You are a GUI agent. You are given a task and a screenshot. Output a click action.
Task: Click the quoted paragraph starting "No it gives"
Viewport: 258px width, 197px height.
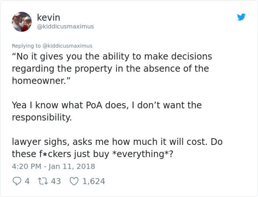pos(111,68)
